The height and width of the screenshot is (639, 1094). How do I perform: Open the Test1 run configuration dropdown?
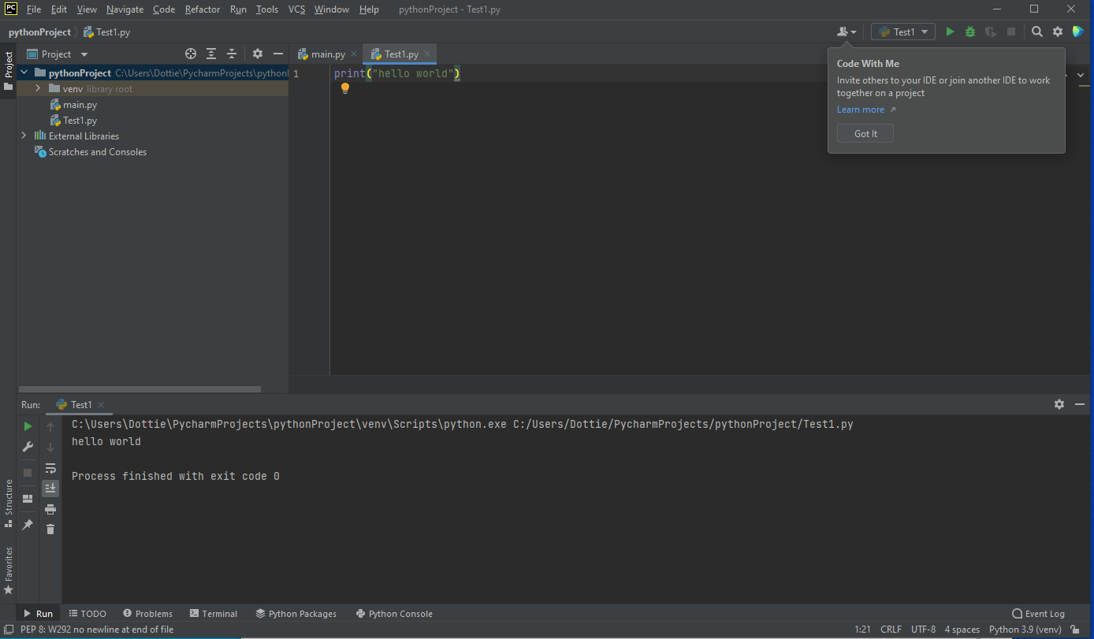(903, 32)
